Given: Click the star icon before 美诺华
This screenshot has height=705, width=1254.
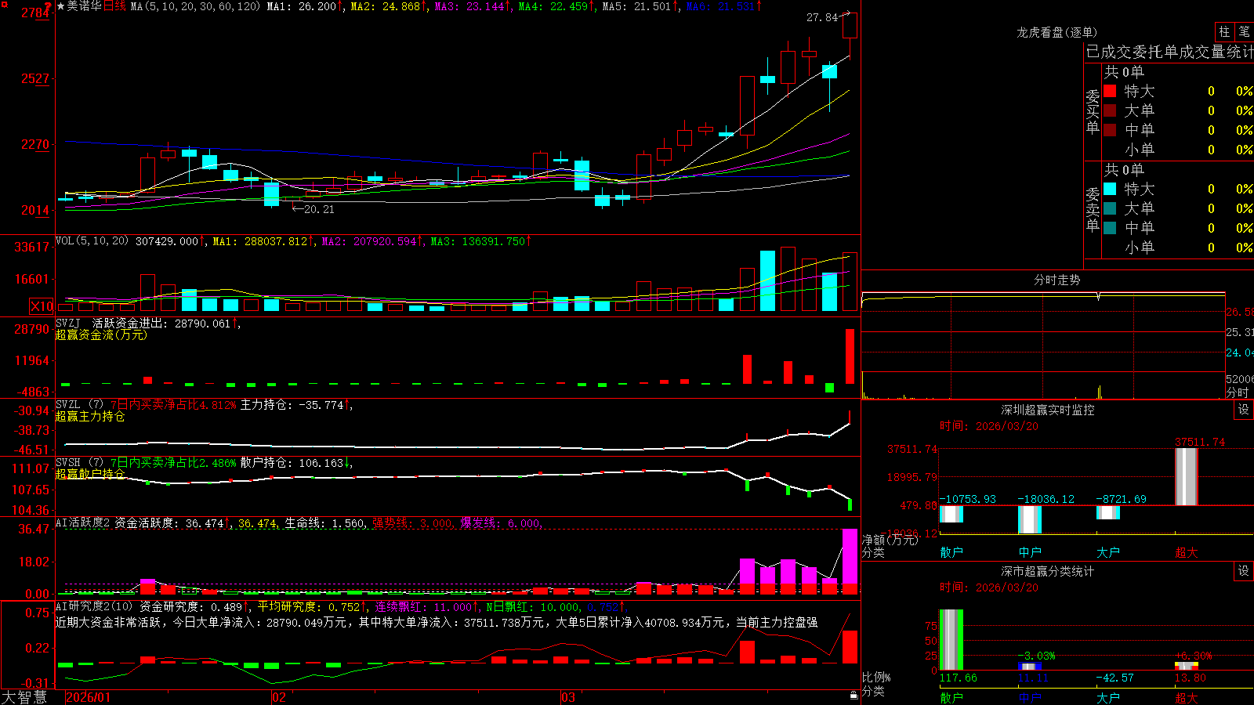Looking at the screenshot, I should pyautogui.click(x=61, y=6).
